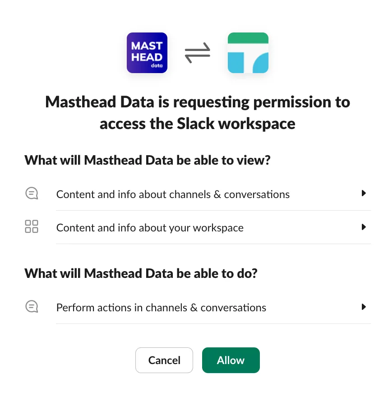Click chat bubble icon beside 'Perform actions'

click(32, 307)
